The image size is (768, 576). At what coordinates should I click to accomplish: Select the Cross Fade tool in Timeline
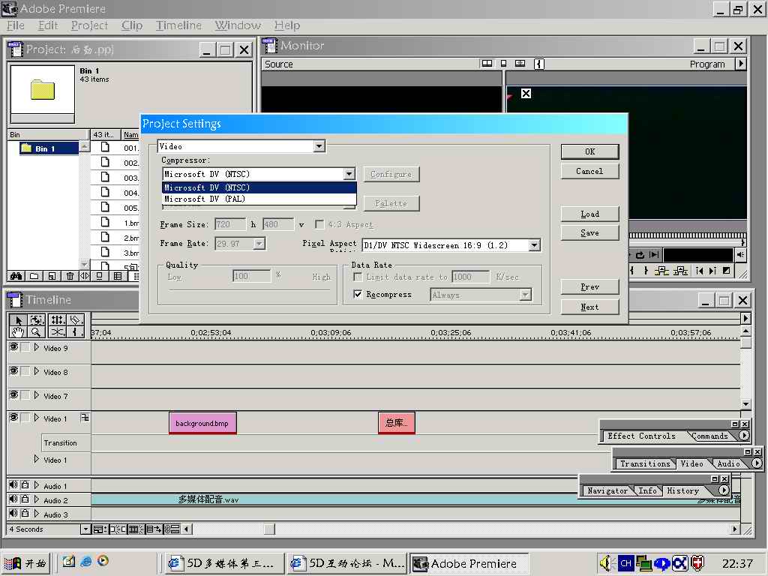click(57, 332)
